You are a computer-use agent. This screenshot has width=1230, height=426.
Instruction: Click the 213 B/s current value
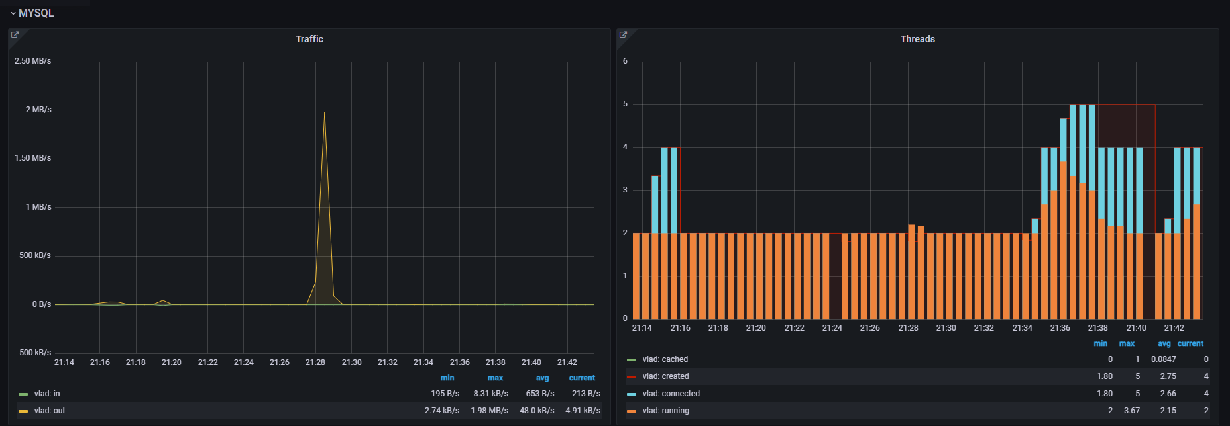point(586,394)
